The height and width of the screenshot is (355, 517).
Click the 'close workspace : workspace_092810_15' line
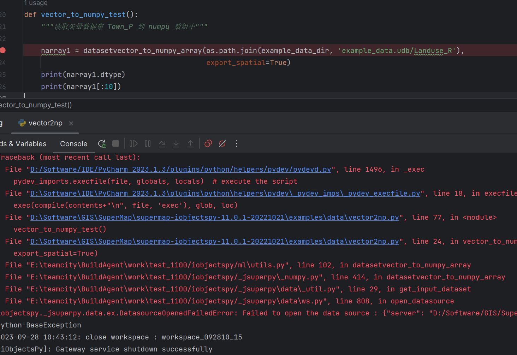point(121,337)
